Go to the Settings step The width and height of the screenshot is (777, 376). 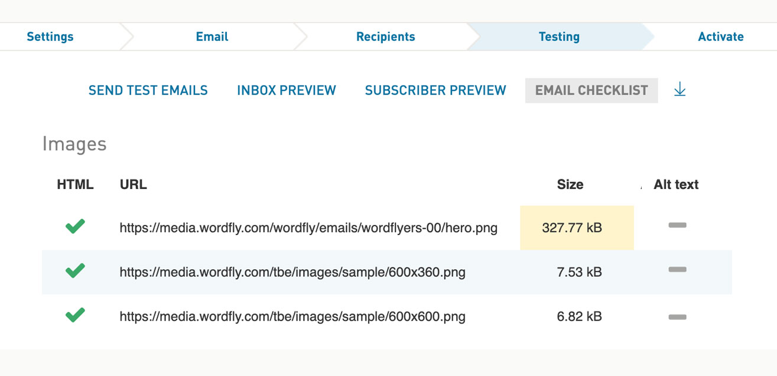pyautogui.click(x=50, y=37)
